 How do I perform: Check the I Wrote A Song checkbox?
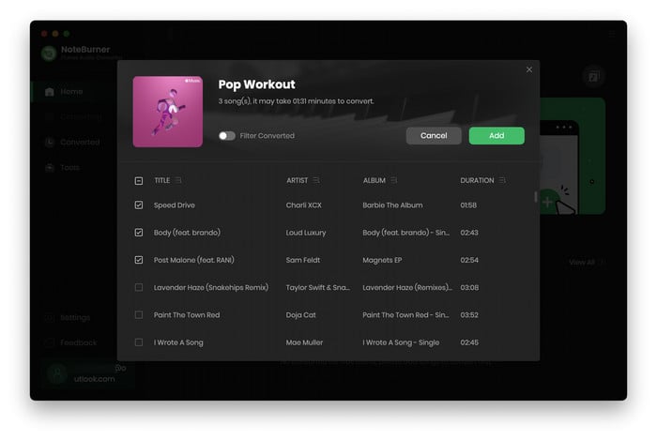pyautogui.click(x=139, y=342)
